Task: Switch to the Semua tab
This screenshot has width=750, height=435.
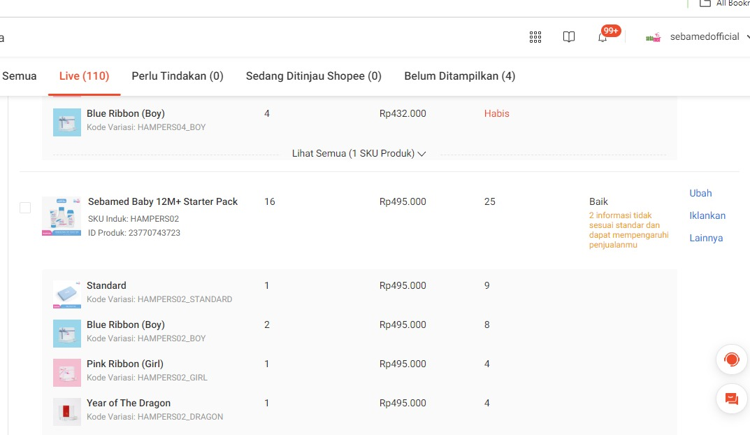Action: [x=19, y=76]
